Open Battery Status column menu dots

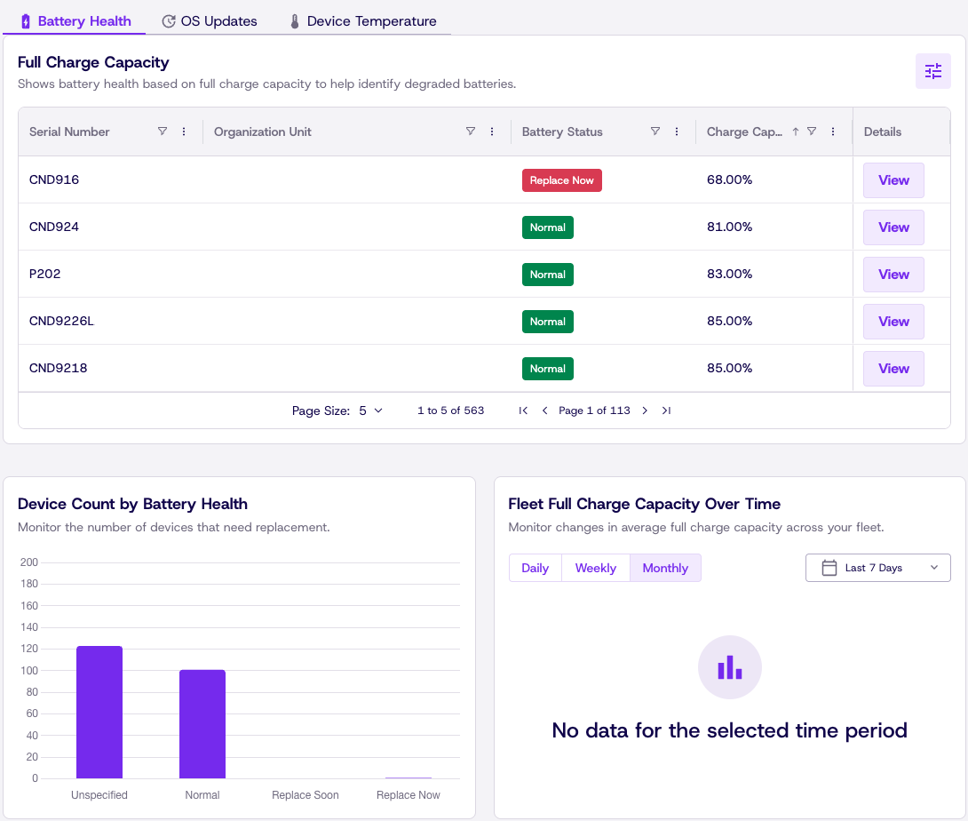[677, 131]
